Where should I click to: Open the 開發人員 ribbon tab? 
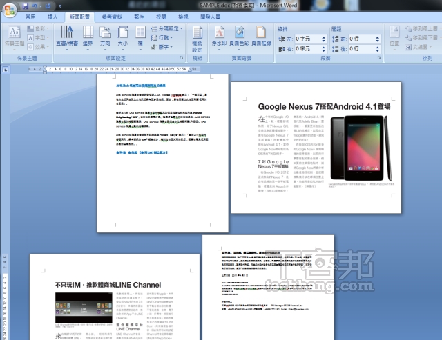pos(210,17)
